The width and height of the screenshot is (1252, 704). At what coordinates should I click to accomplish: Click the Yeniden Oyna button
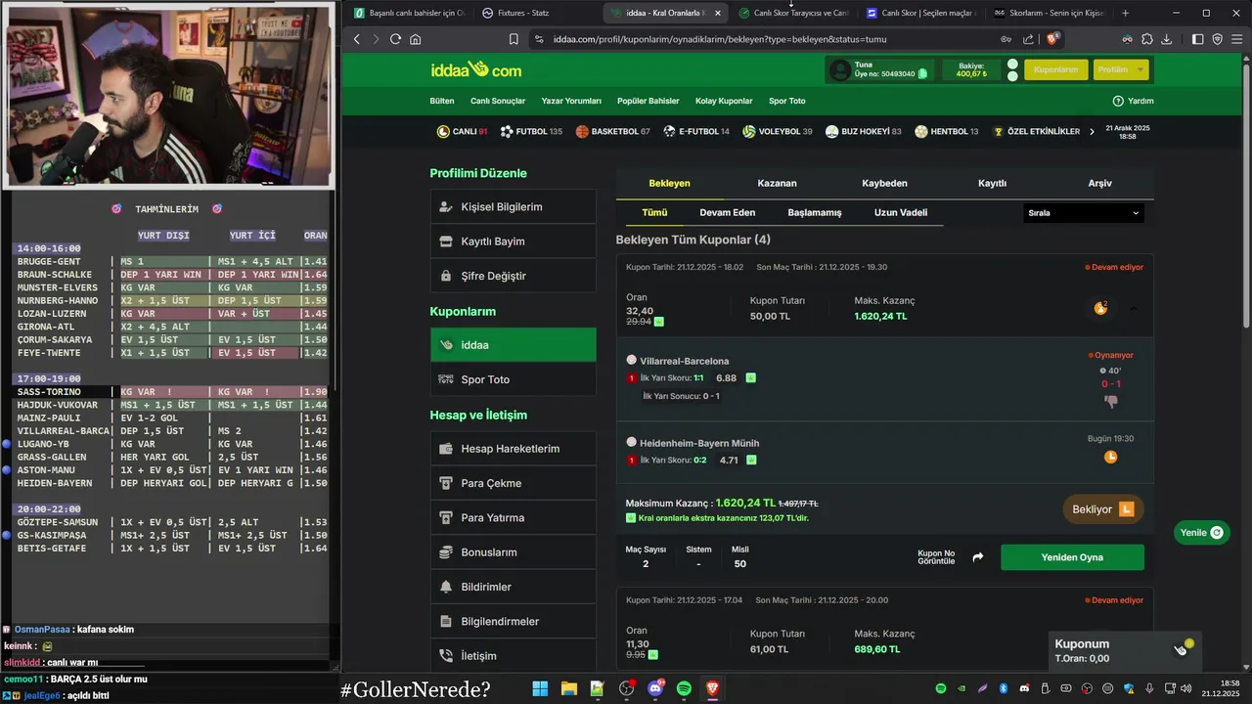click(1072, 557)
